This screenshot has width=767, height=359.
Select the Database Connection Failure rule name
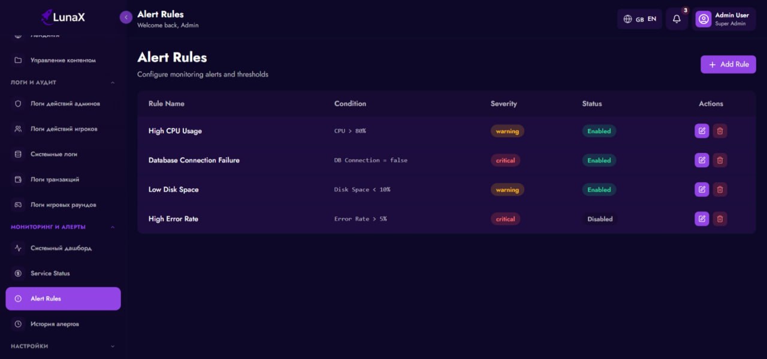coord(194,160)
